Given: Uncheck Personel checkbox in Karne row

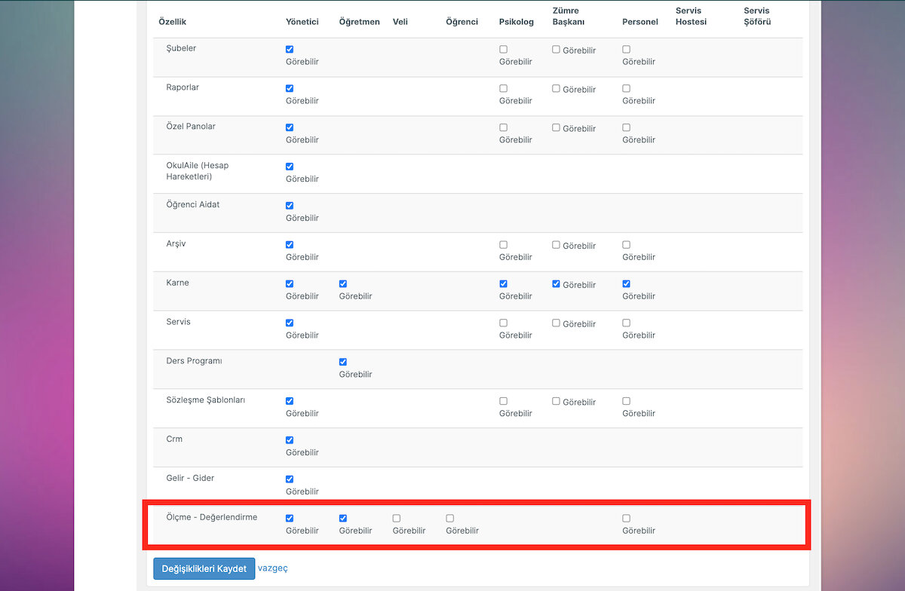Looking at the screenshot, I should point(626,284).
